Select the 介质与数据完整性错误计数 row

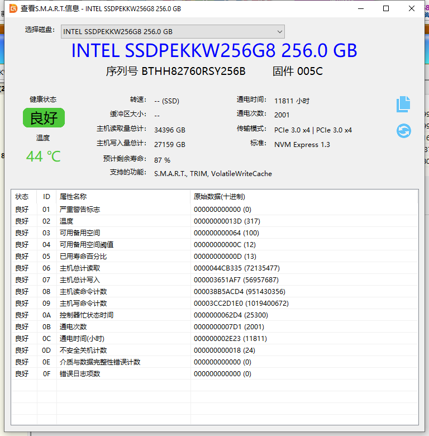(214, 362)
